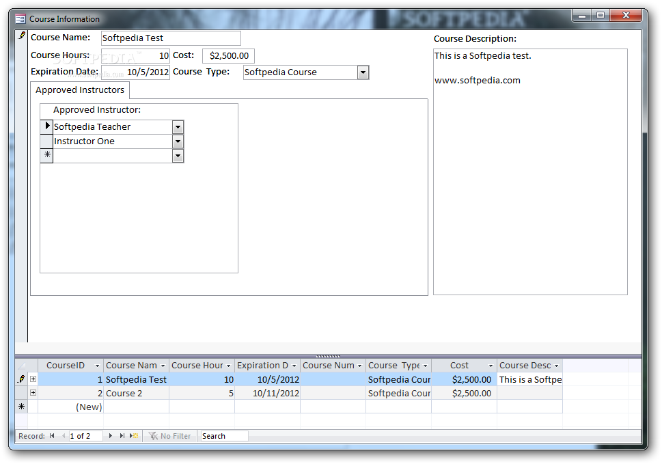Screen dimensions: 662x464
Task: Click the form record selector pencil
Action: [22, 36]
